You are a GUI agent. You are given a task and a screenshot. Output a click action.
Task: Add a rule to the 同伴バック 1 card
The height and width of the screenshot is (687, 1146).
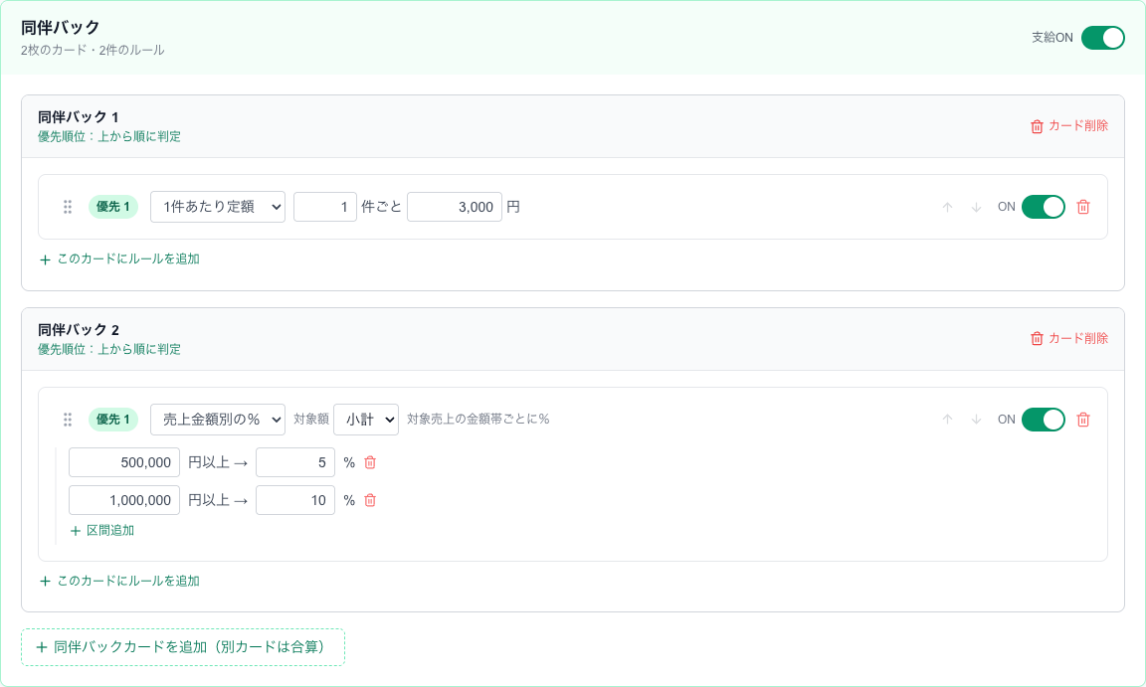point(119,259)
